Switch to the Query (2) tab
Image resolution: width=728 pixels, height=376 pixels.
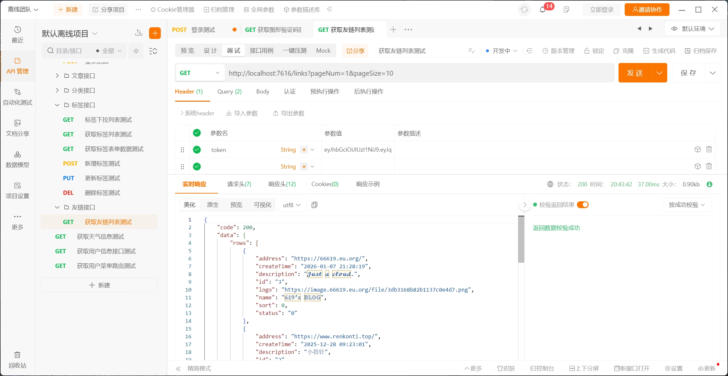(x=229, y=92)
